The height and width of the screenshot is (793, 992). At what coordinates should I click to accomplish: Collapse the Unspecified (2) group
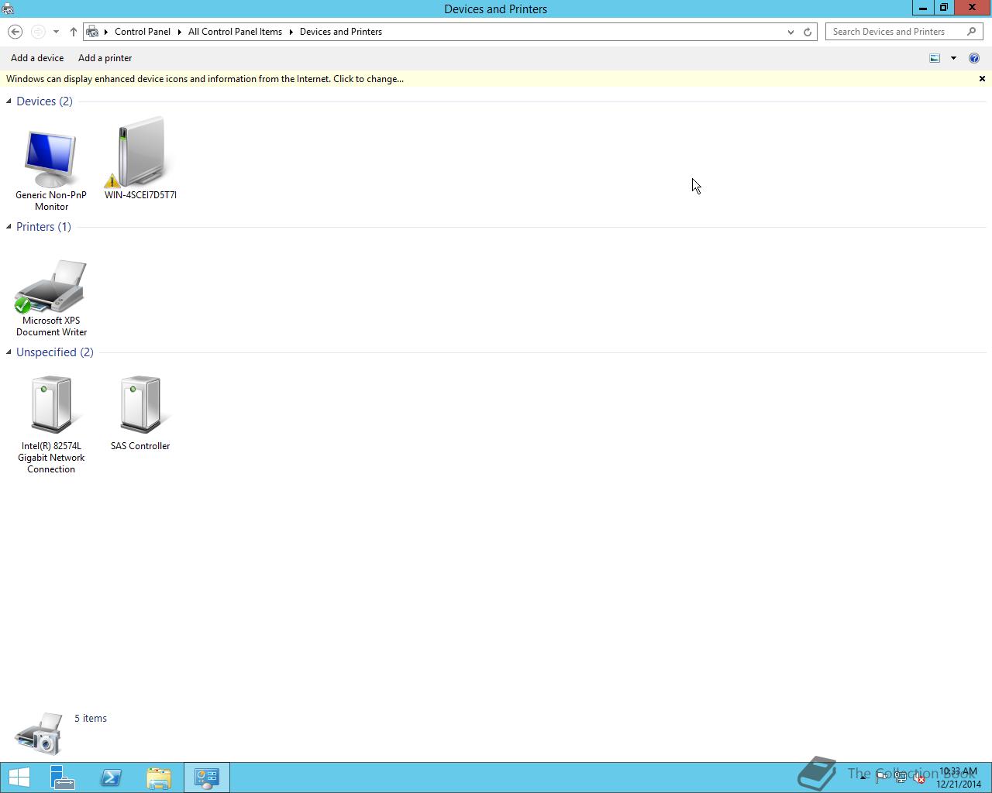[x=9, y=352]
